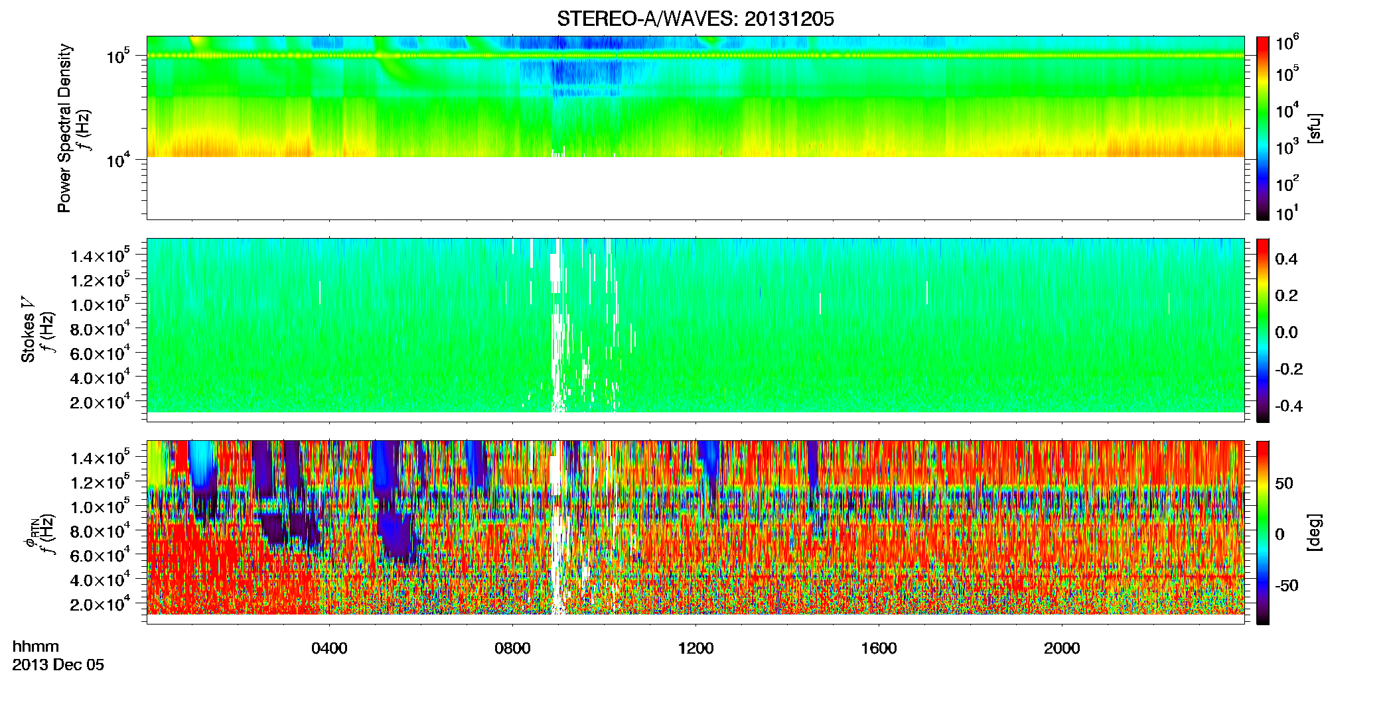Click the φ RTN spectrogram panel
Viewport: 1391px width, 716px height.
(695, 532)
